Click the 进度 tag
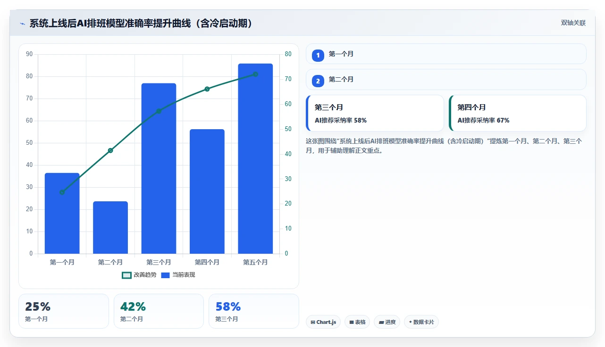The height and width of the screenshot is (347, 605). pos(387,322)
